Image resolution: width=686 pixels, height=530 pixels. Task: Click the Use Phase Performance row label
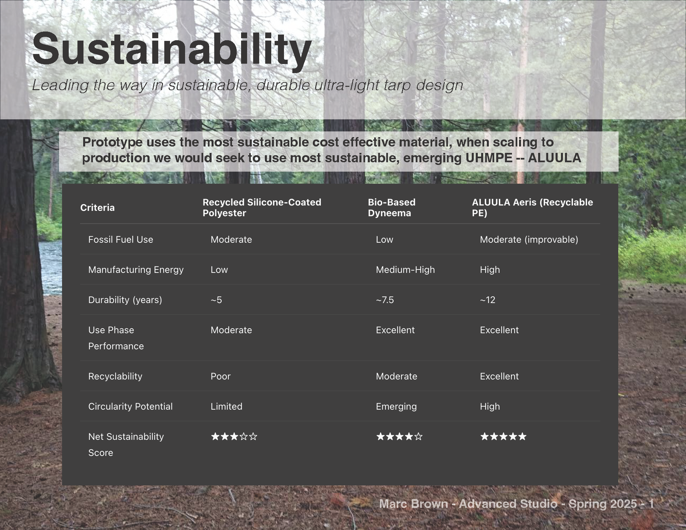tap(116, 338)
